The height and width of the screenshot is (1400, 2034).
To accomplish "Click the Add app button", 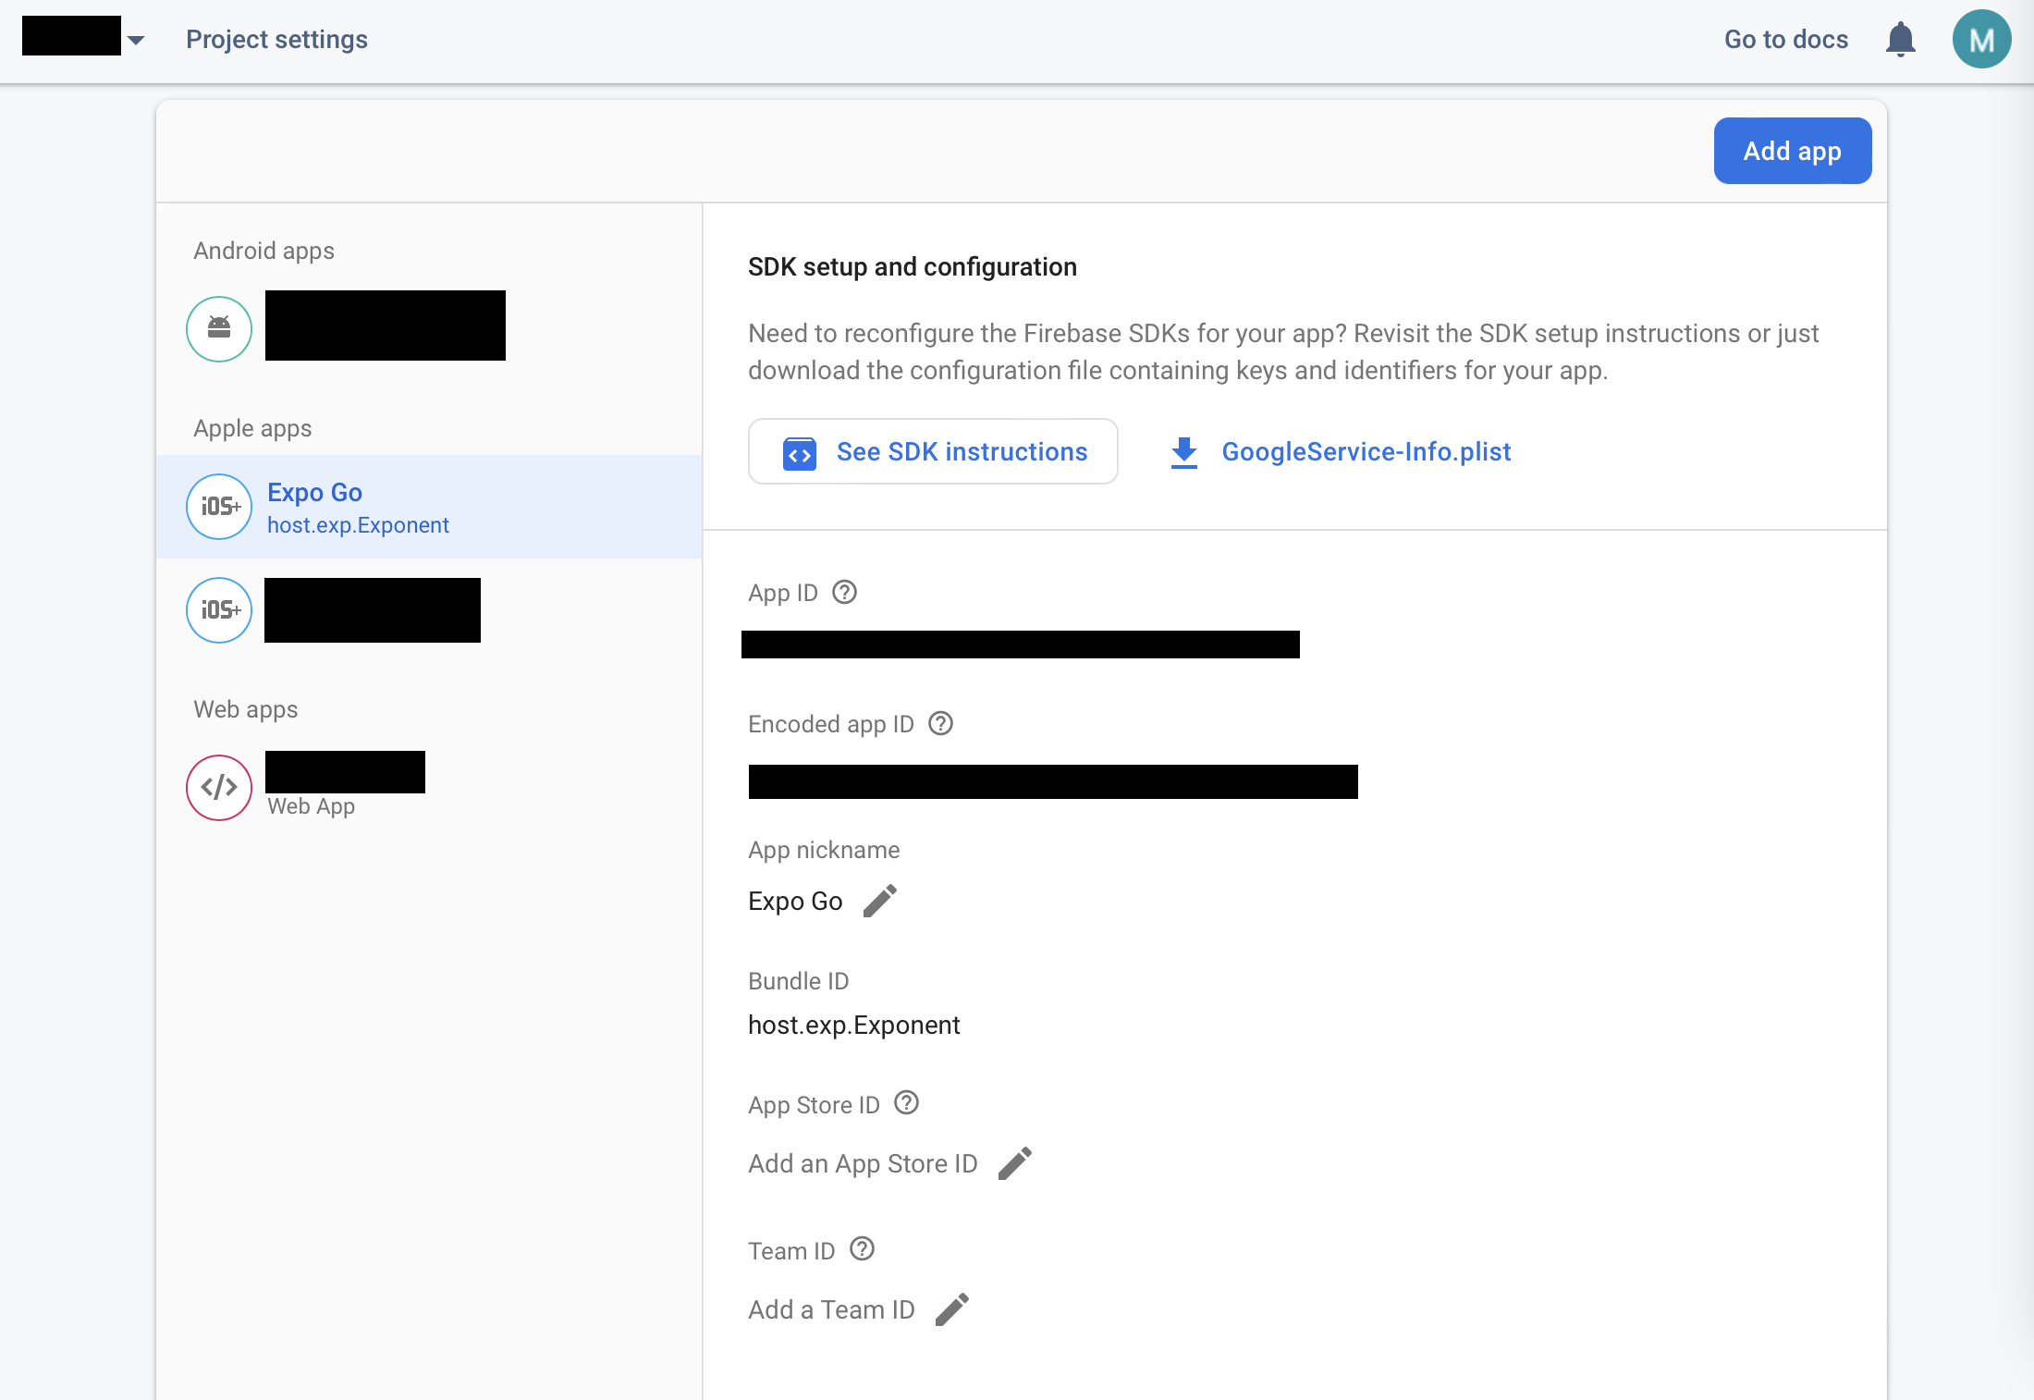I will point(1792,151).
